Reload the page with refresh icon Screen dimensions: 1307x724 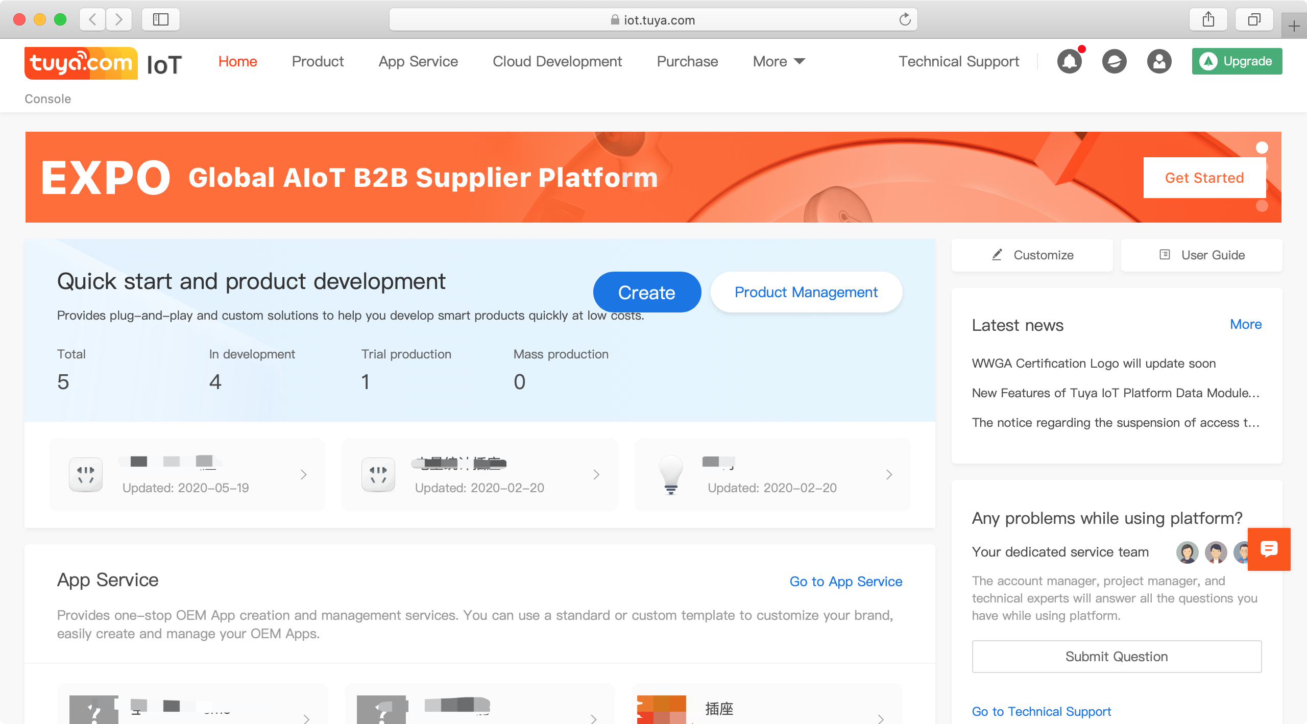(905, 19)
